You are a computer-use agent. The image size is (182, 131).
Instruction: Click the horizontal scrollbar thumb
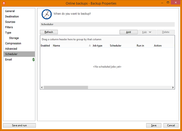tap(66, 88)
